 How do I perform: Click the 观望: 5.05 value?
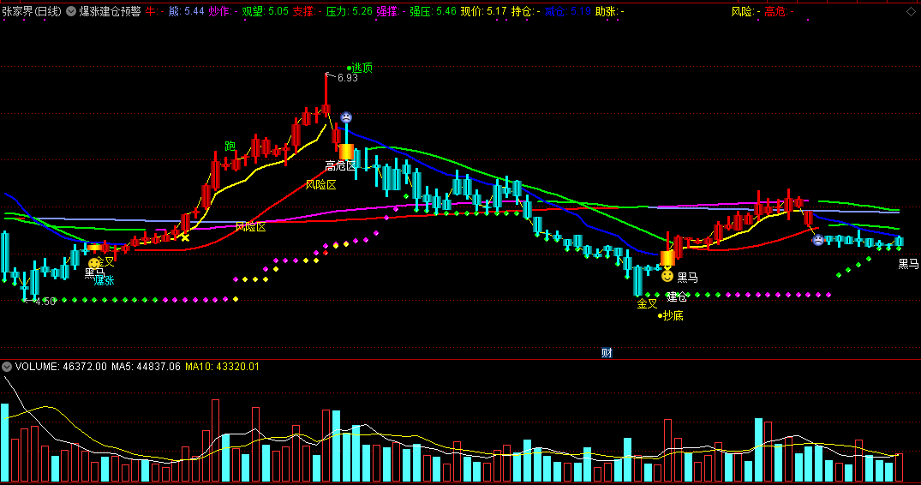pos(265,11)
